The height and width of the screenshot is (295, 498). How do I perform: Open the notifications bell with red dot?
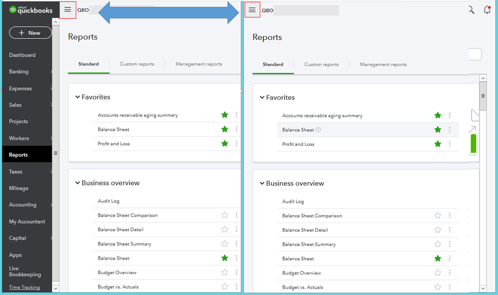(487, 10)
